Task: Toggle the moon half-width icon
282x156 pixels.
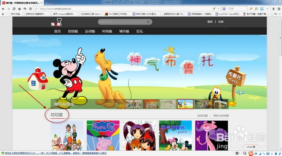Action: 260,154
